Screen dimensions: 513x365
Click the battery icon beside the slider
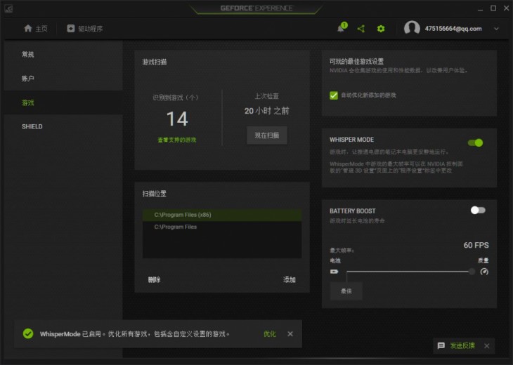click(334, 272)
